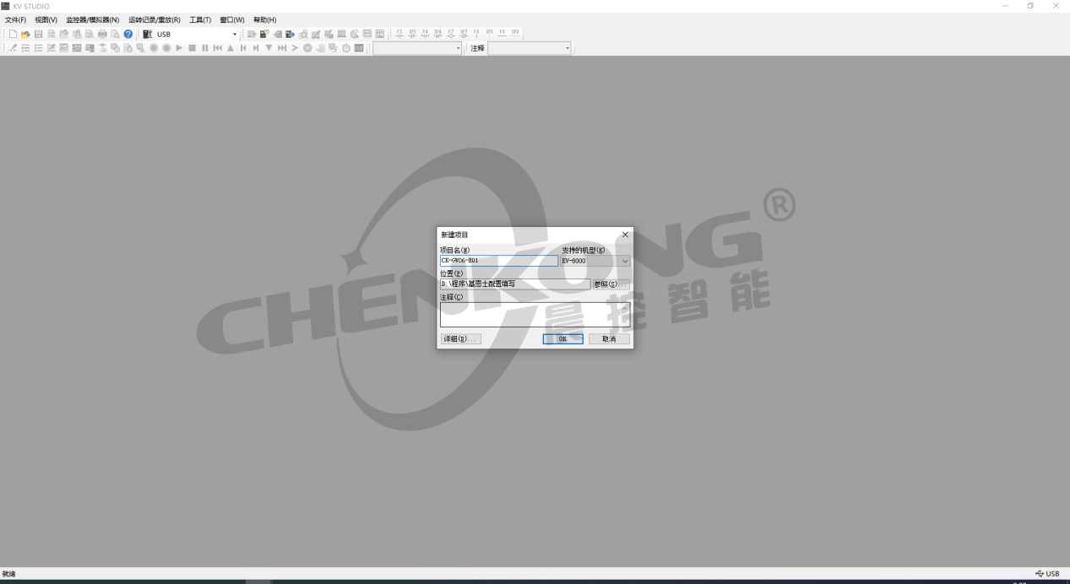Image resolution: width=1070 pixels, height=584 pixels.
Task: Click the Print icon in toolbar
Action: [102, 35]
